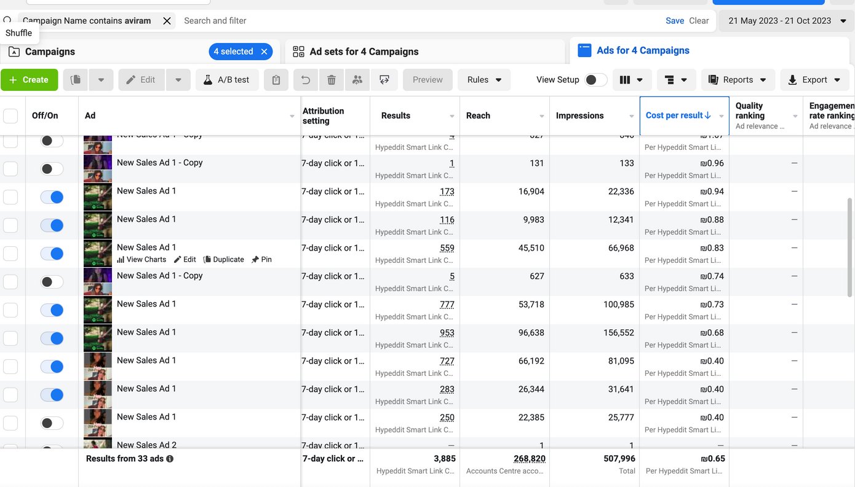Screen dimensions: 855x487
Task: Pin the ad row with 559 results
Action: [261, 260]
